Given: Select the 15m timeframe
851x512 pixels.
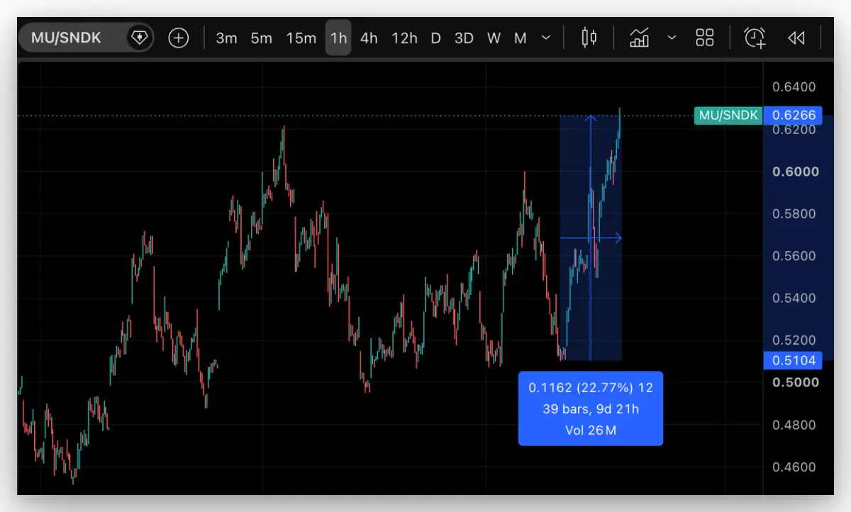Looking at the screenshot, I should tap(301, 38).
